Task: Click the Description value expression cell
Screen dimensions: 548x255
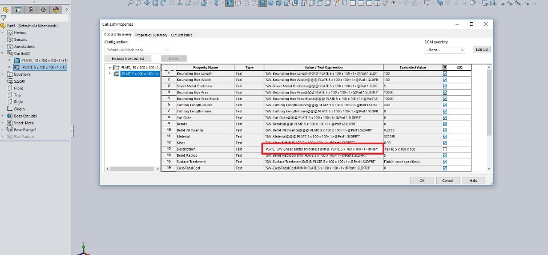Action: (x=323, y=149)
